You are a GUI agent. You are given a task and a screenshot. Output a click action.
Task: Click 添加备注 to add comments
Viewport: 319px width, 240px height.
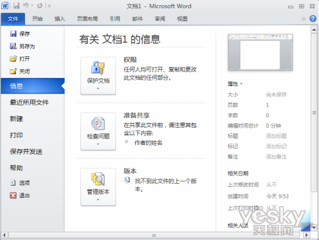[276, 157]
